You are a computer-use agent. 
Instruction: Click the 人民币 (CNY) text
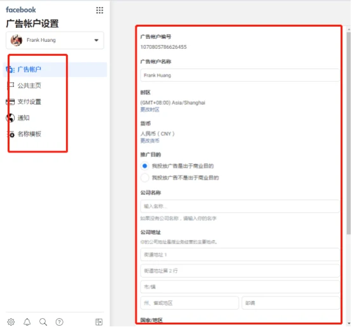tap(158, 134)
